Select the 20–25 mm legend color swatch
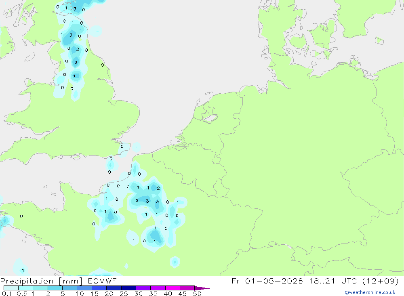 pos(114,288)
